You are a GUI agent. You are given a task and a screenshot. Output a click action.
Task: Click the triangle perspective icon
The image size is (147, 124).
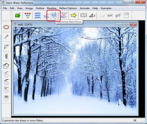[92, 15]
